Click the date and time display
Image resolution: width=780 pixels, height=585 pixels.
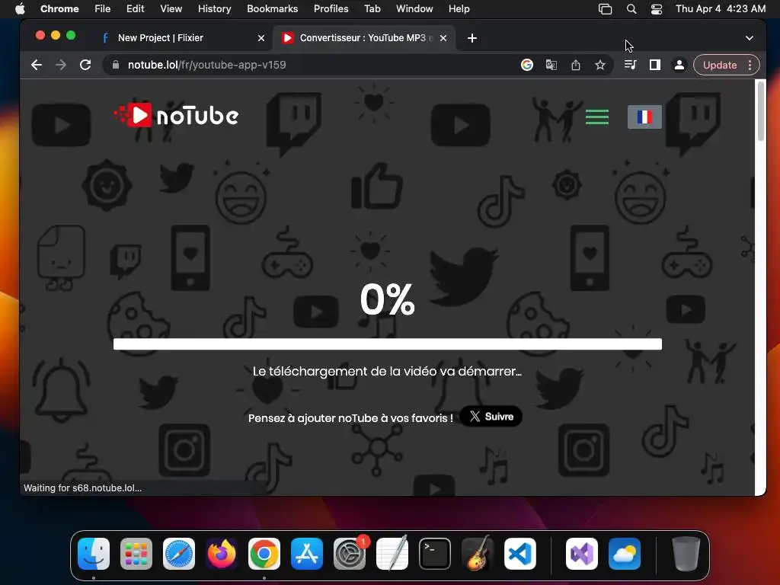click(x=721, y=8)
